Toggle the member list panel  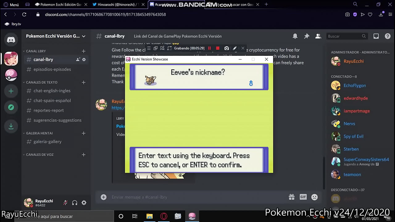pyautogui.click(x=318, y=36)
